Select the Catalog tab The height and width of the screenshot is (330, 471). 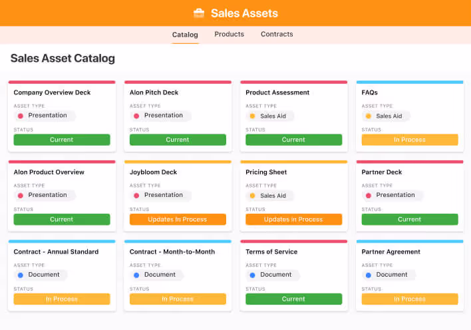point(185,35)
